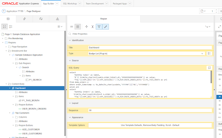
Task: Toggle Group by Processing Order view
Action: tap(5, 27)
